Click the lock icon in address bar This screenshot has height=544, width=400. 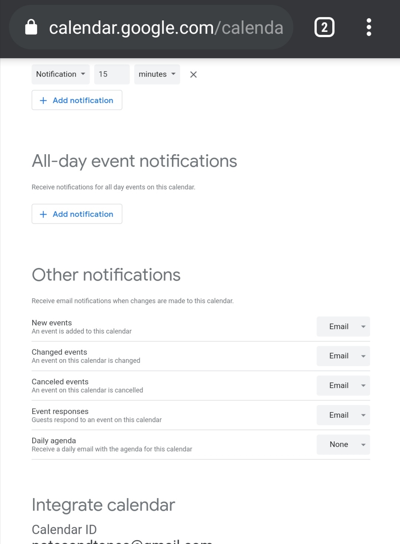31,27
